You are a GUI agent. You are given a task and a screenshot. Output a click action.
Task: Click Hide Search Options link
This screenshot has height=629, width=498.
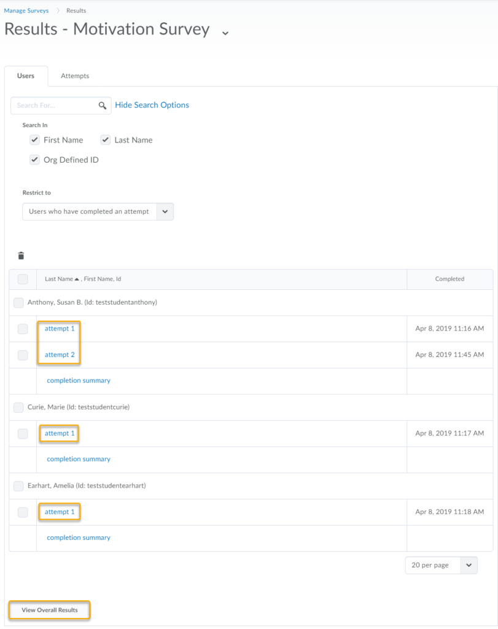152,105
